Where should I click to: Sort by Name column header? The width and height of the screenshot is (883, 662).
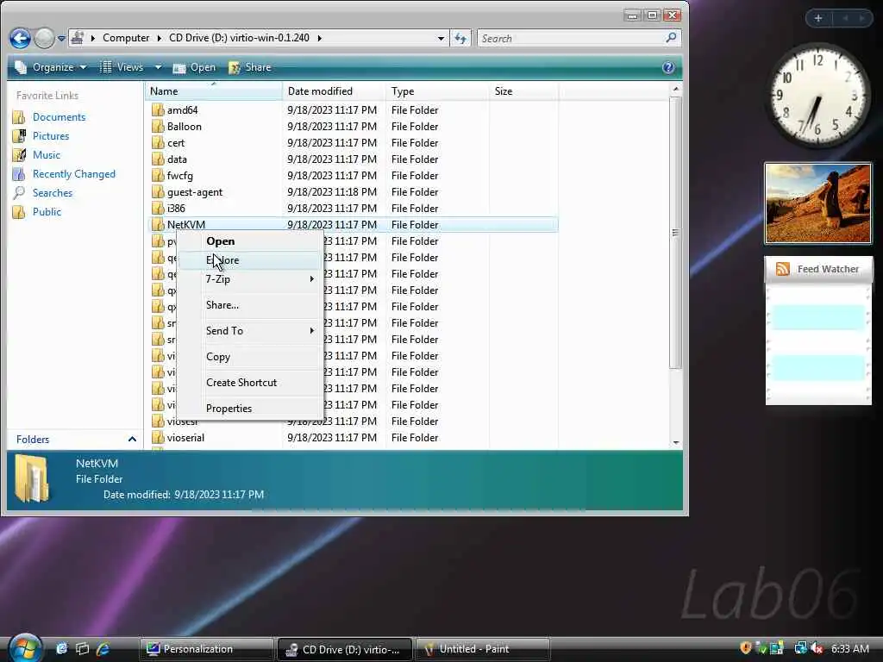click(214, 91)
